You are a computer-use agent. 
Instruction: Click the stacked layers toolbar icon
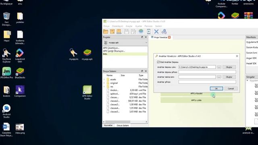(141, 31)
